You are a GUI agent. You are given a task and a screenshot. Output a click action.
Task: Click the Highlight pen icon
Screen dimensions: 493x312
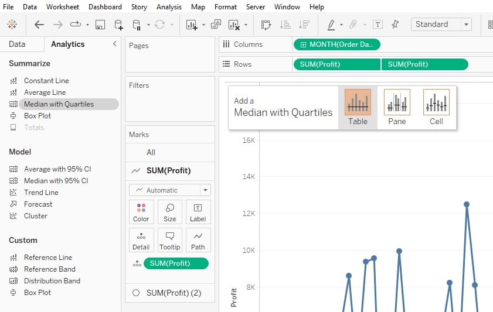point(331,25)
